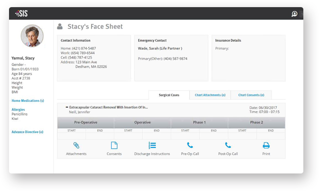Click home phone (421) 874-5487
Image resolution: width=319 pixels, height=191 pixels.
point(84,48)
